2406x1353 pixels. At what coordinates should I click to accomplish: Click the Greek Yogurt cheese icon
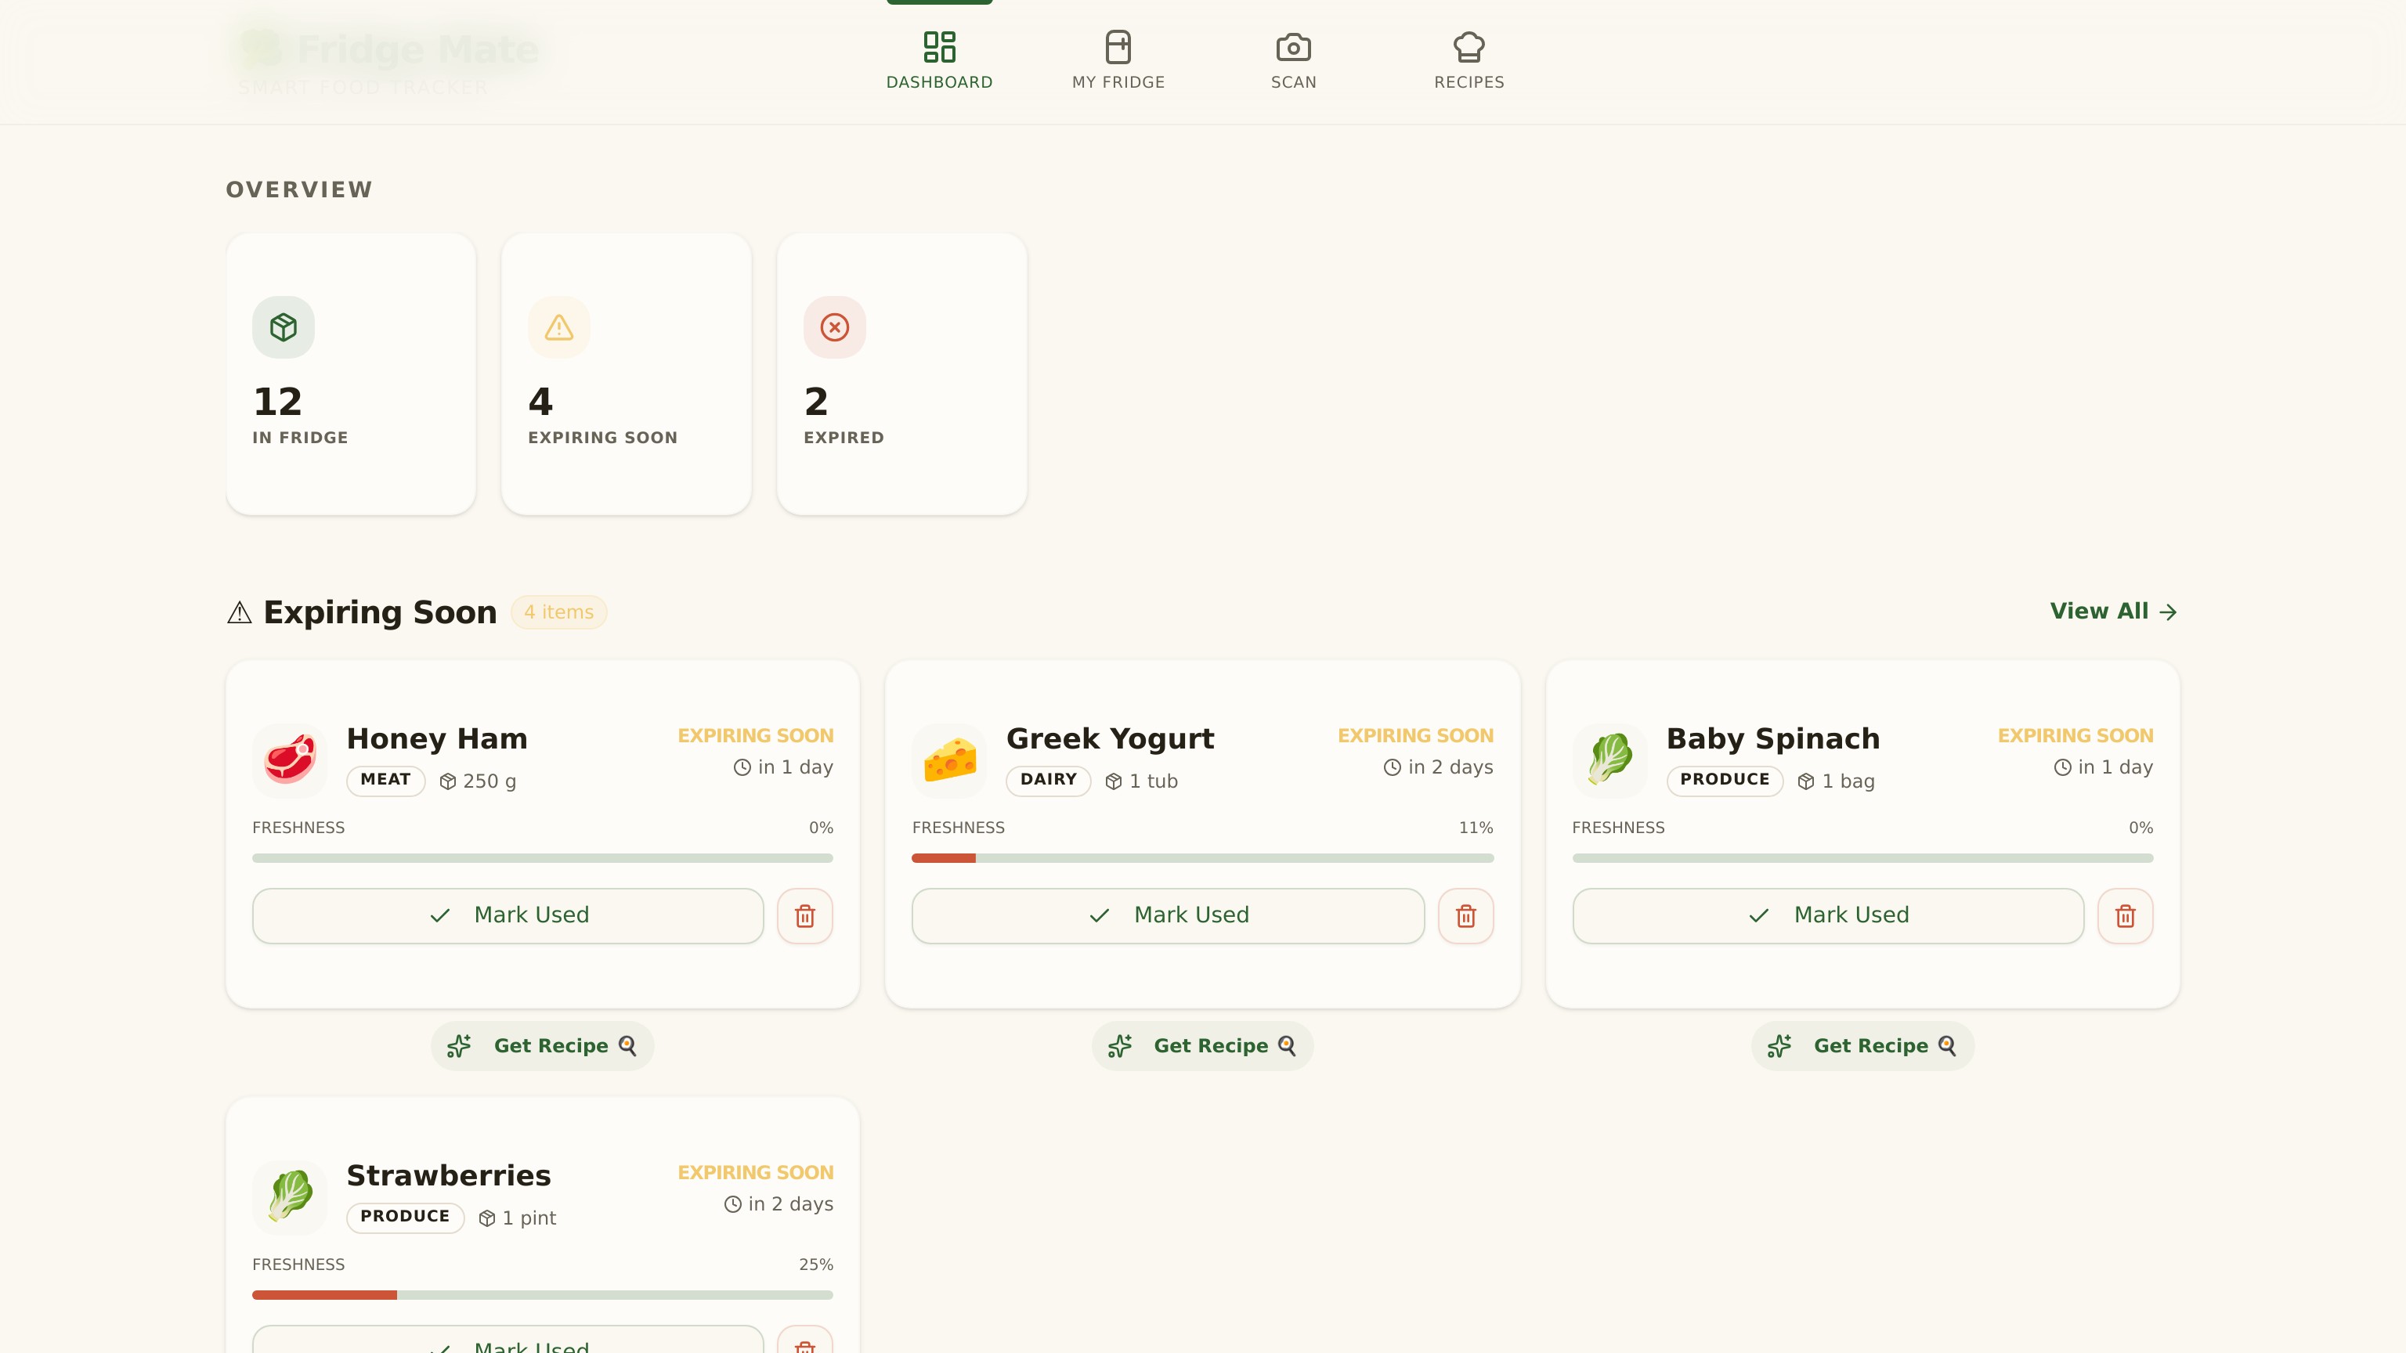949,759
